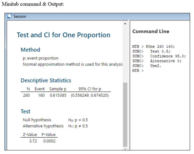194x154 pixels.
Task: Click the Descriptive Statistics heading
Action: [46, 80]
